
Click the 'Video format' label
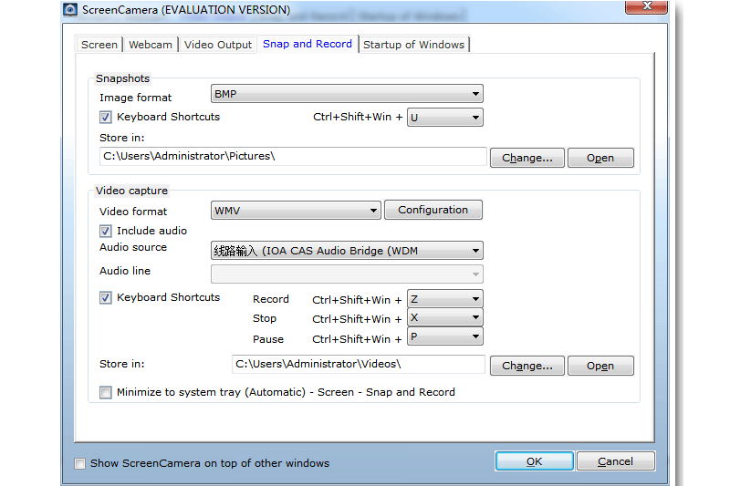coord(133,212)
